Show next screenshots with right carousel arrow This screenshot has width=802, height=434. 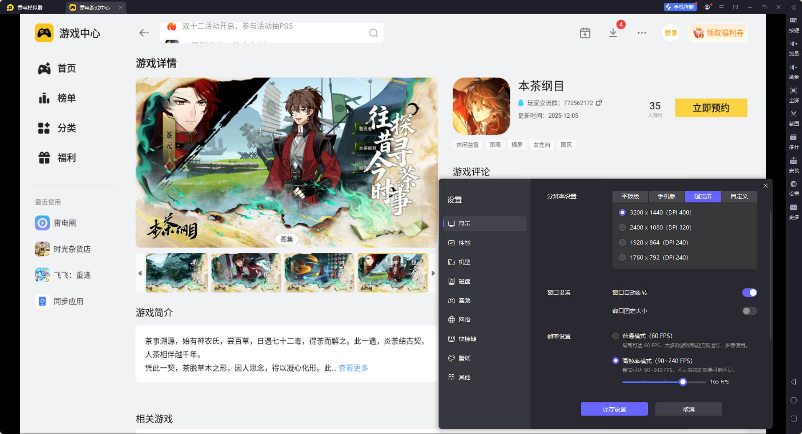[434, 273]
